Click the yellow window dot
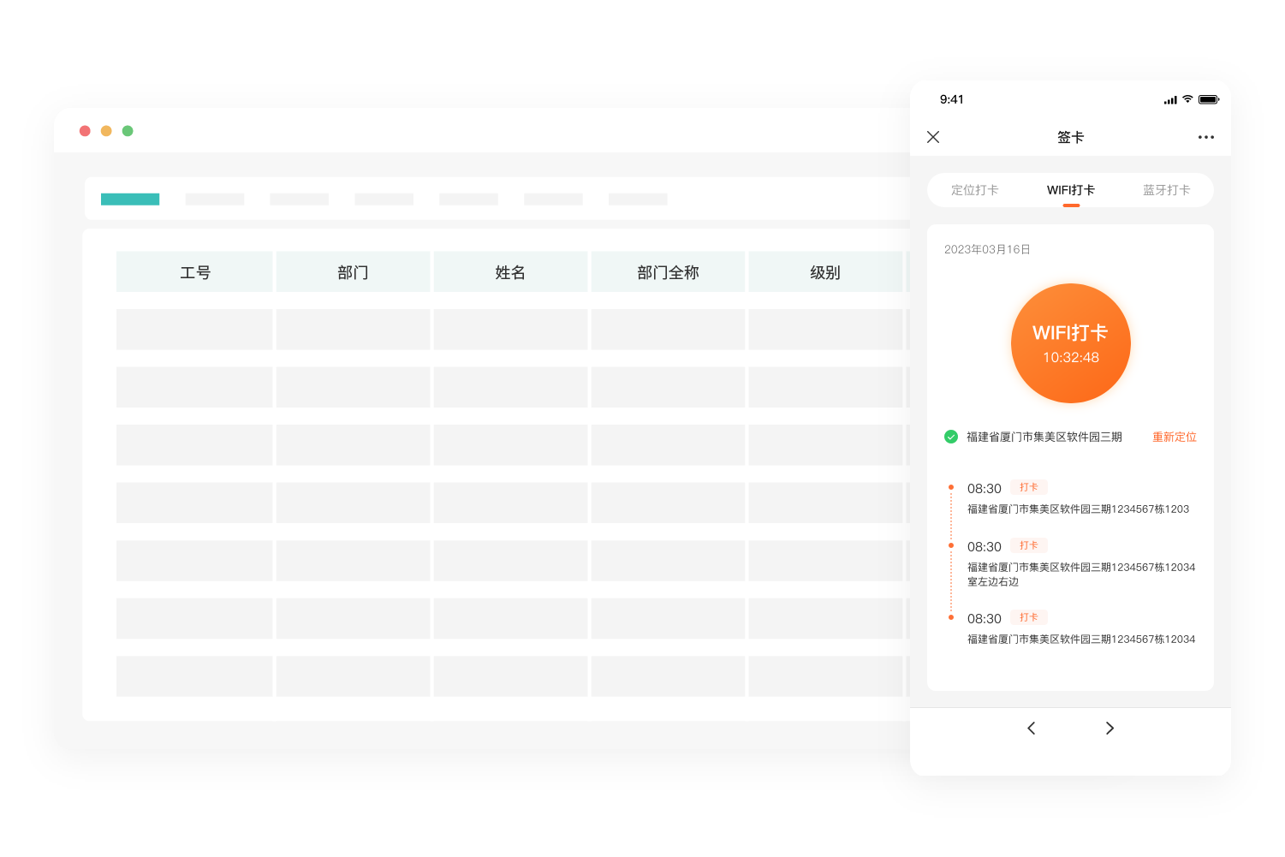The width and height of the screenshot is (1285, 857). point(106,131)
